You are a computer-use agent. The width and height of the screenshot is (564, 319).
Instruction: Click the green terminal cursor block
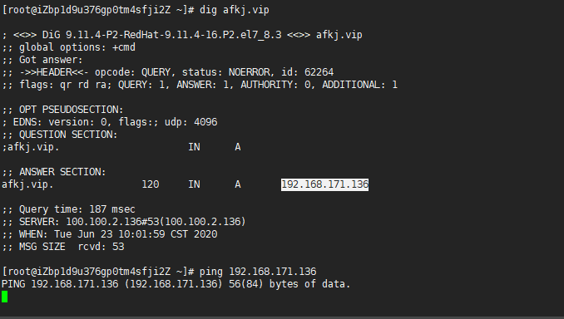(4, 297)
